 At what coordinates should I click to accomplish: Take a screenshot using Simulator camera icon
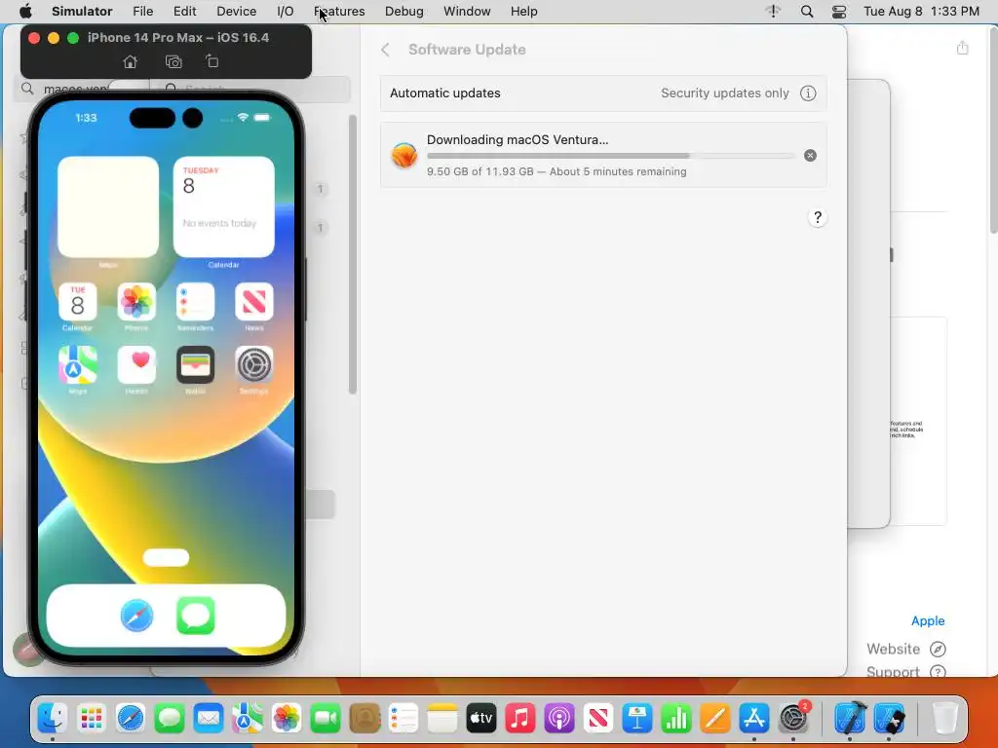[173, 61]
